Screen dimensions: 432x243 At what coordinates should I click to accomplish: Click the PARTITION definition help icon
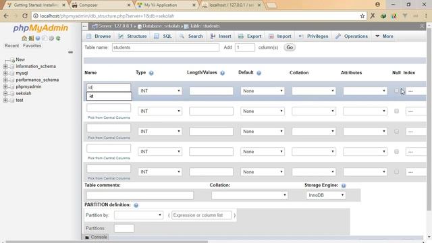click(136, 205)
